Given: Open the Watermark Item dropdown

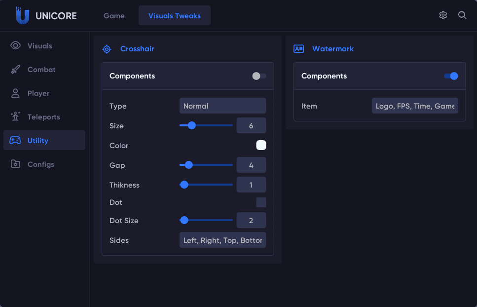Looking at the screenshot, I should 414,106.
